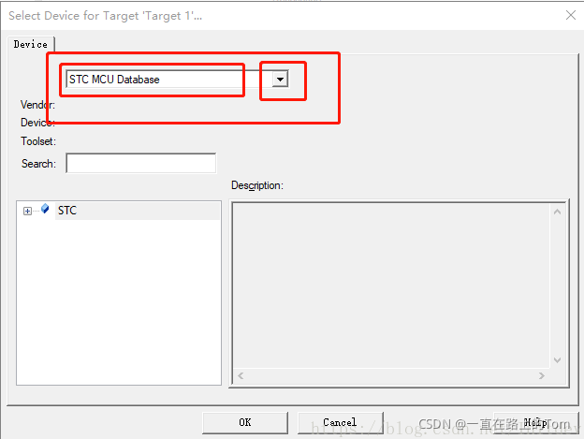Click the Vendor label
The width and height of the screenshot is (584, 439).
pos(37,105)
